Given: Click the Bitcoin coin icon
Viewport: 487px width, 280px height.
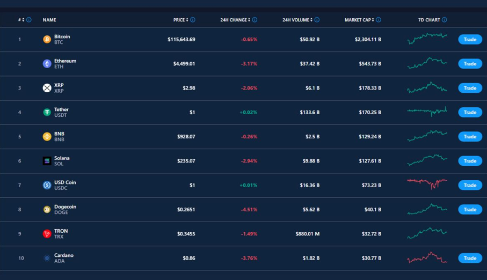Looking at the screenshot, I should pos(47,40).
